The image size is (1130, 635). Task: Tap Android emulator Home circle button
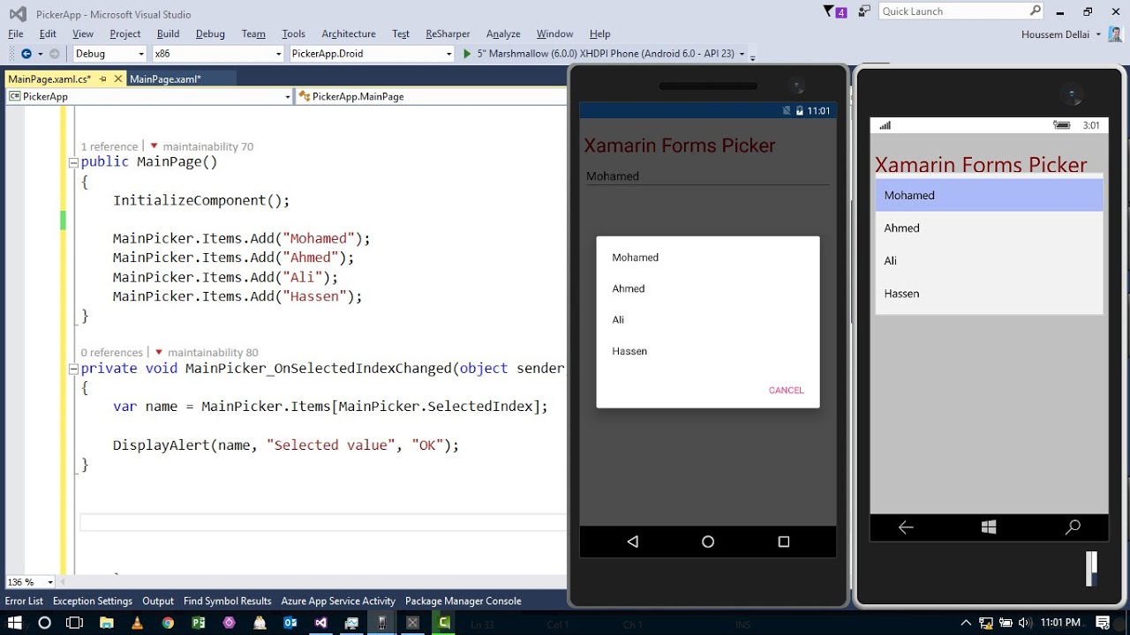708,542
